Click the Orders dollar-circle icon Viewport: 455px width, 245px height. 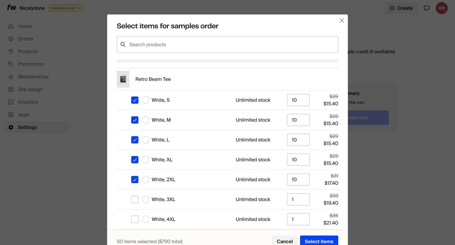pyautogui.click(x=11, y=39)
